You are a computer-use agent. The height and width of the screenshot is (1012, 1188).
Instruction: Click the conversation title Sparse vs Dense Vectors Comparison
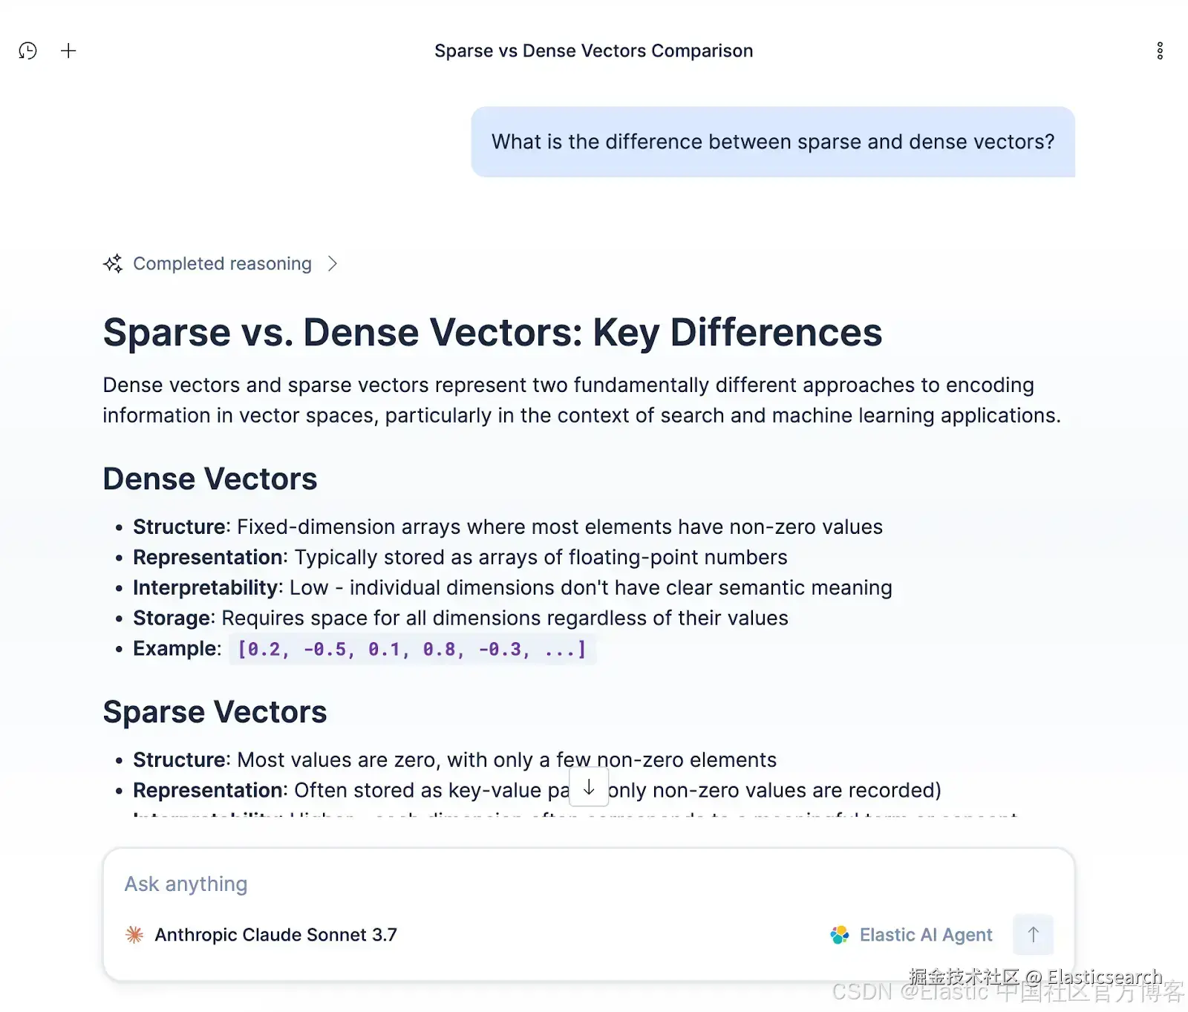pyautogui.click(x=593, y=50)
